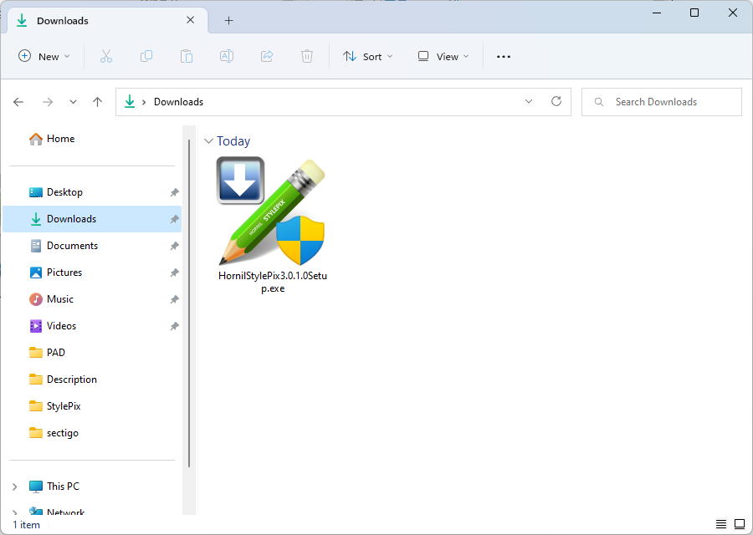Click the Today group header text
The height and width of the screenshot is (535, 753).
[233, 141]
